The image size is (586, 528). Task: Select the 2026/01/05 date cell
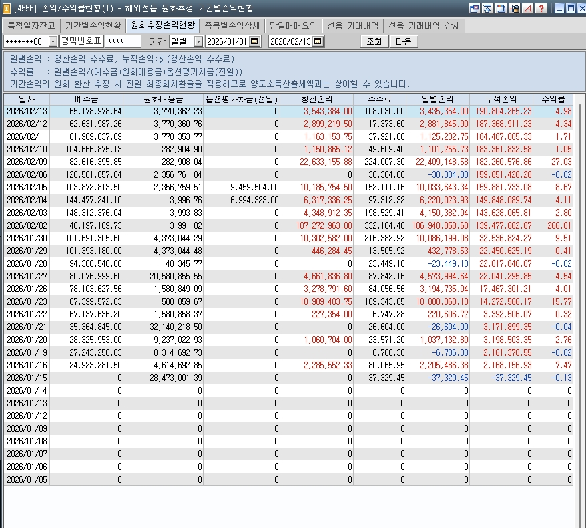(27, 479)
